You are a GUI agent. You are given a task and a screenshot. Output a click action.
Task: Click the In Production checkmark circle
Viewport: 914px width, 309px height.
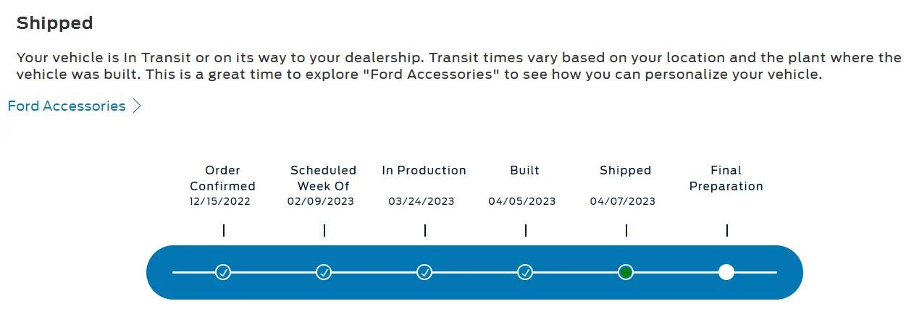424,272
